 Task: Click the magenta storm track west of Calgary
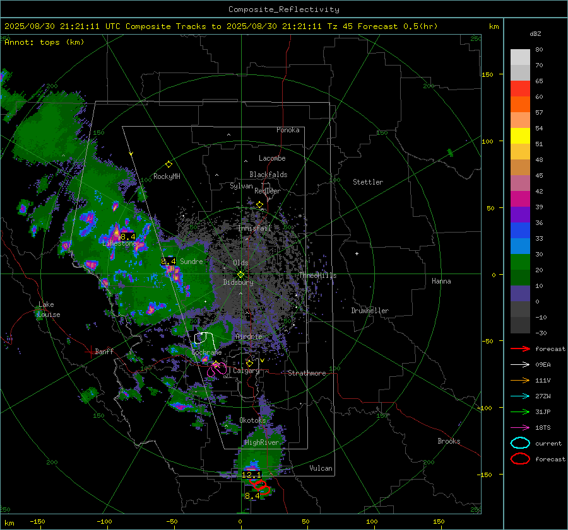point(216,369)
